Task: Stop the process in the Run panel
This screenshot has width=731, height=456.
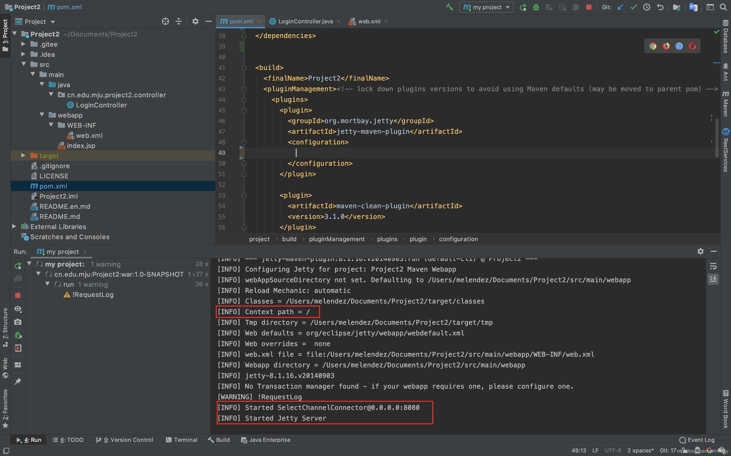Action: [x=18, y=296]
